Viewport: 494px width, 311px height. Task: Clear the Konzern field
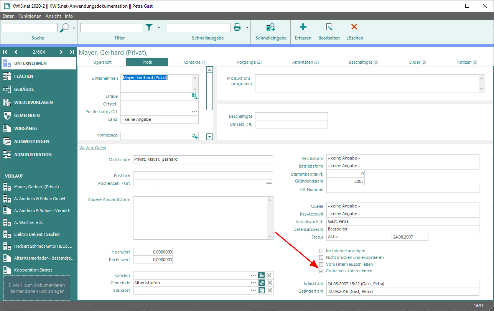tap(270, 275)
